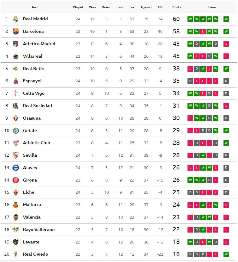Click the Points column header
Image resolution: width=238 pixels, height=262 pixels.
[176, 7]
